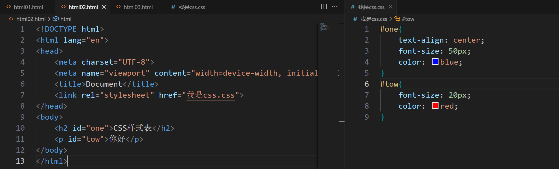Image resolution: width=559 pixels, height=169 pixels.
Task: Click the DOCTYPE html declaration
Action: click(x=70, y=29)
